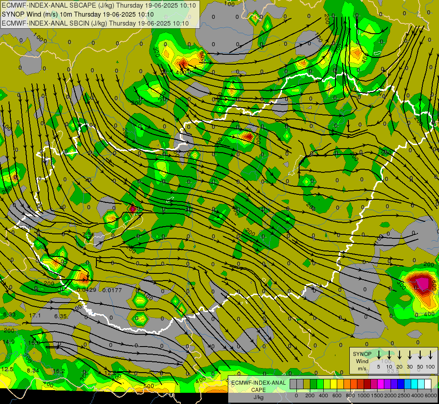Click the 0.0177 wind value on map
Image resolution: width=439 pixels, height=404 pixels.
pos(112,290)
